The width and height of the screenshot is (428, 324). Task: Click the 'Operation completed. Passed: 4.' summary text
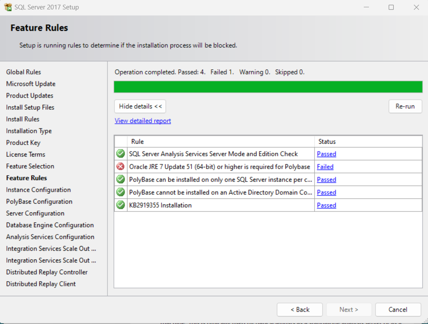point(160,72)
